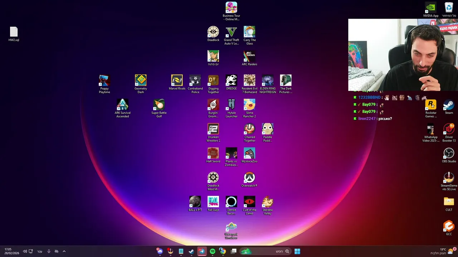458x257 pixels.
Task: Open the CULT folder
Action: coord(449,204)
